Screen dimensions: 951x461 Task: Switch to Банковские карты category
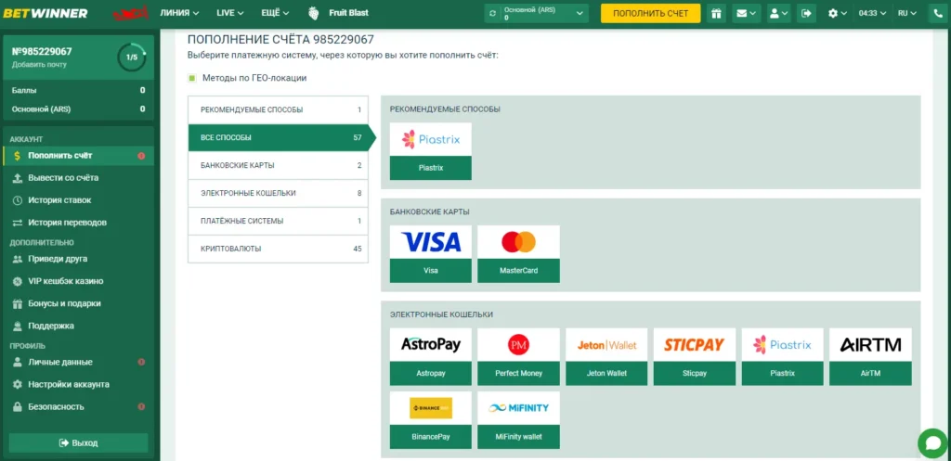tap(278, 165)
